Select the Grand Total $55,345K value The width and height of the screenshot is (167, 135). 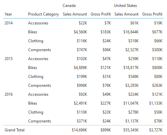tap(131, 130)
